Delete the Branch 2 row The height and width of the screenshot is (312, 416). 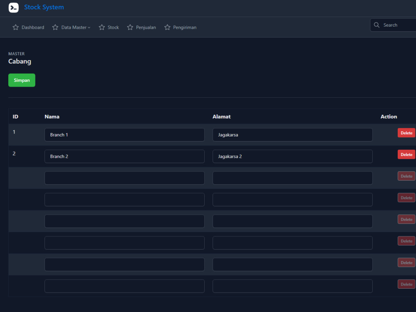pyautogui.click(x=406, y=154)
